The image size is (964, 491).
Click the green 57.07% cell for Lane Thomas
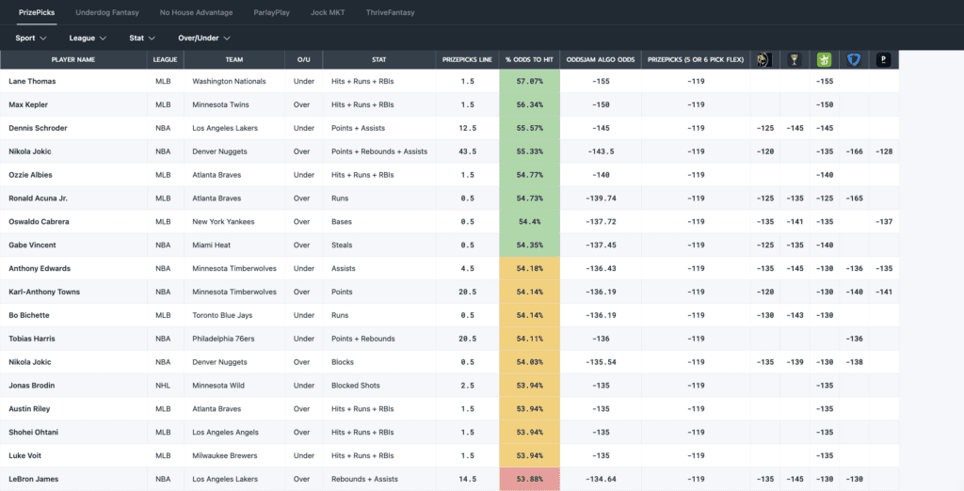pyautogui.click(x=529, y=81)
